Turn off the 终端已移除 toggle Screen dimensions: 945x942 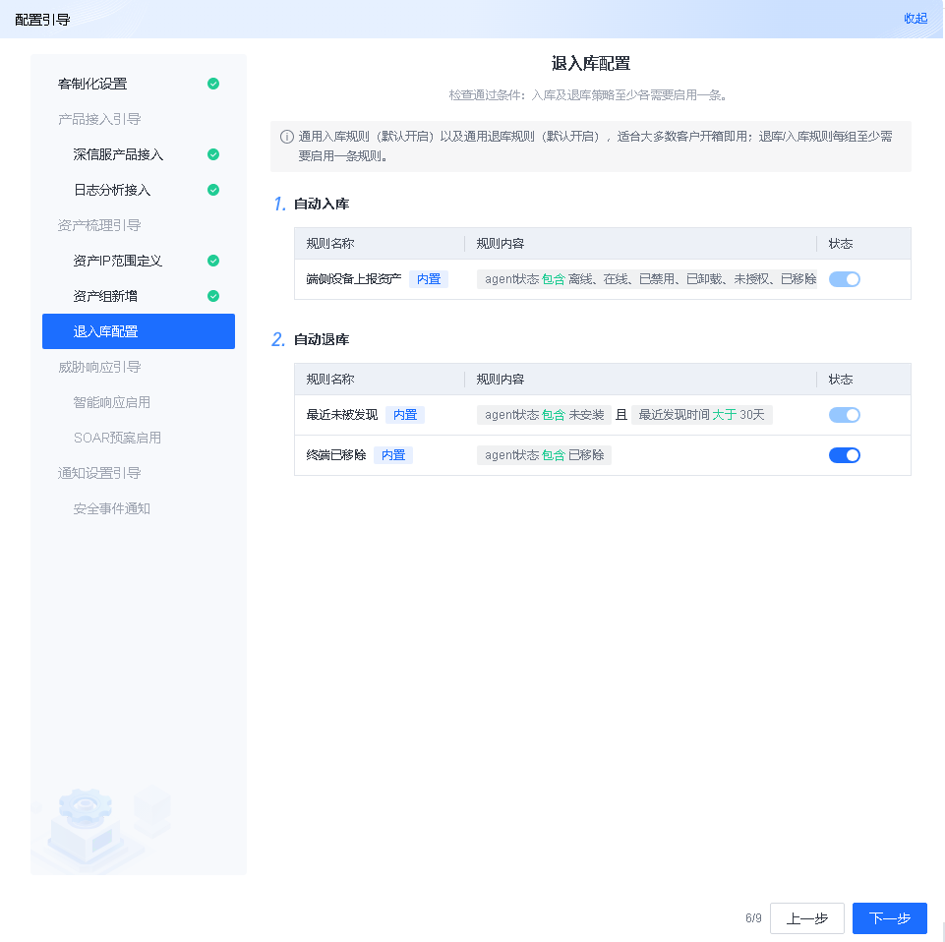(845, 454)
